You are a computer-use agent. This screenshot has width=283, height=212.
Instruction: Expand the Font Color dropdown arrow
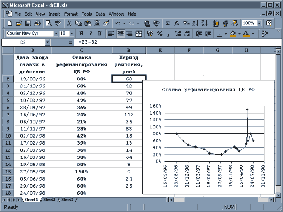(x=253, y=34)
